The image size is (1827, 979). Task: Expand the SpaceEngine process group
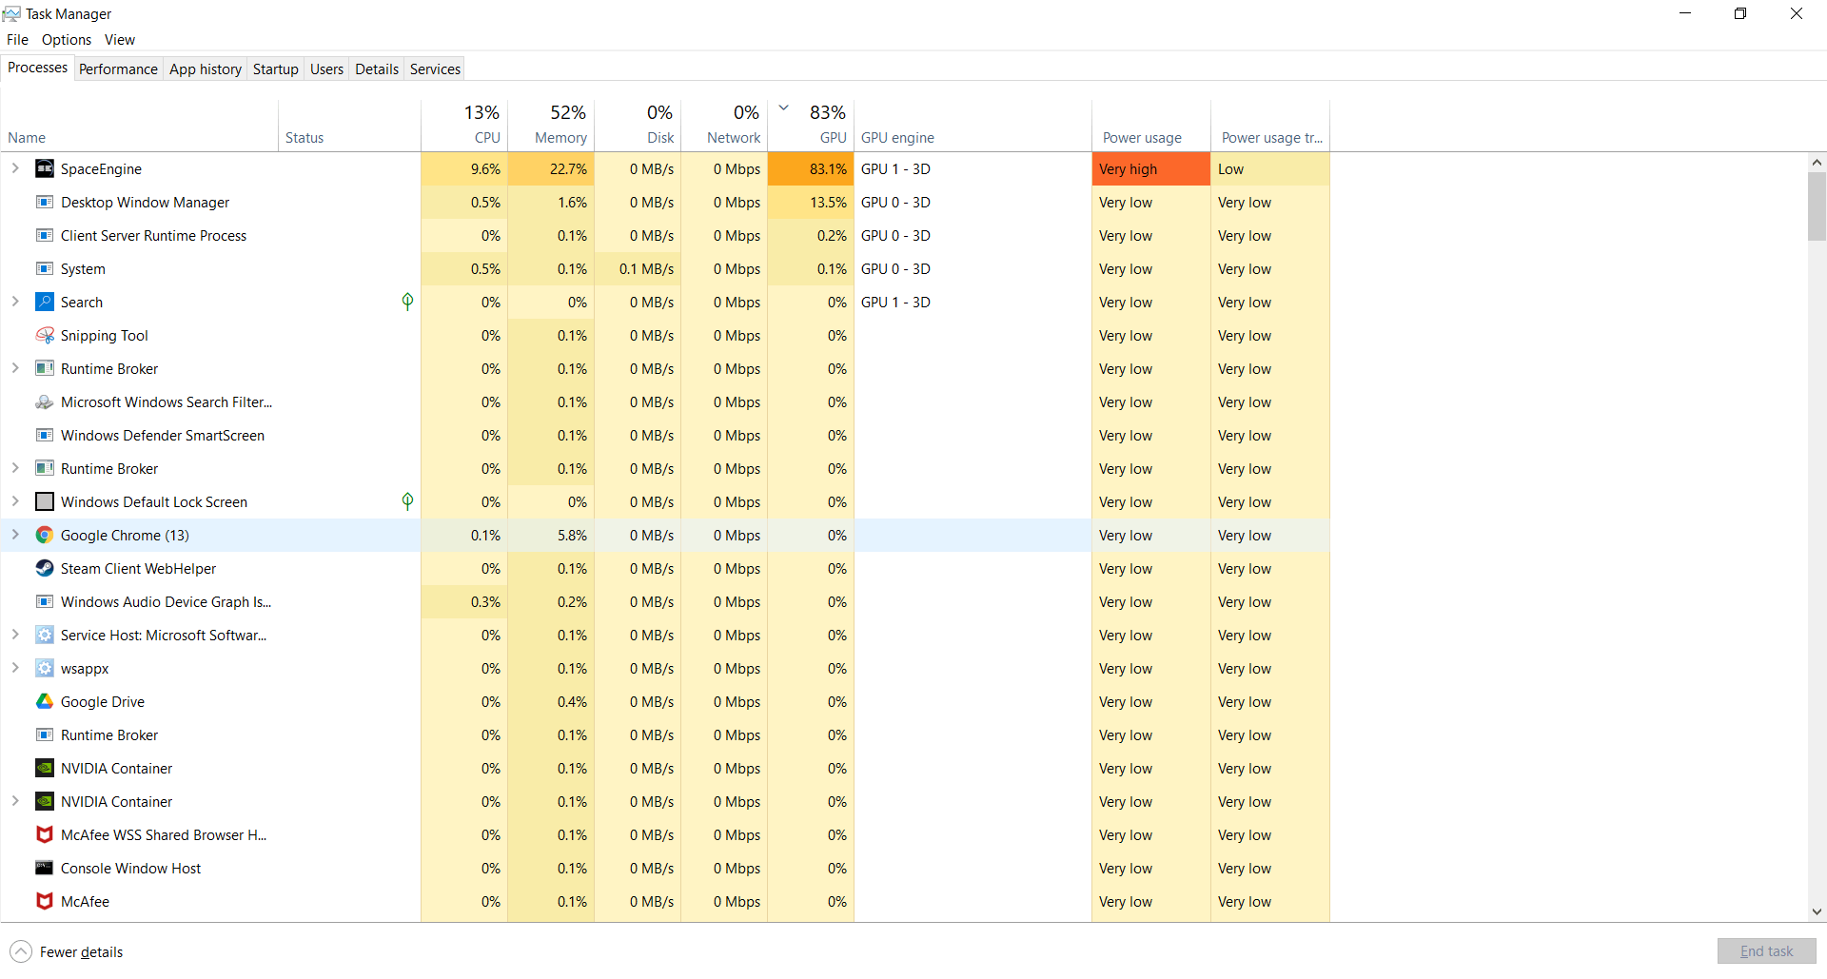tap(15, 168)
